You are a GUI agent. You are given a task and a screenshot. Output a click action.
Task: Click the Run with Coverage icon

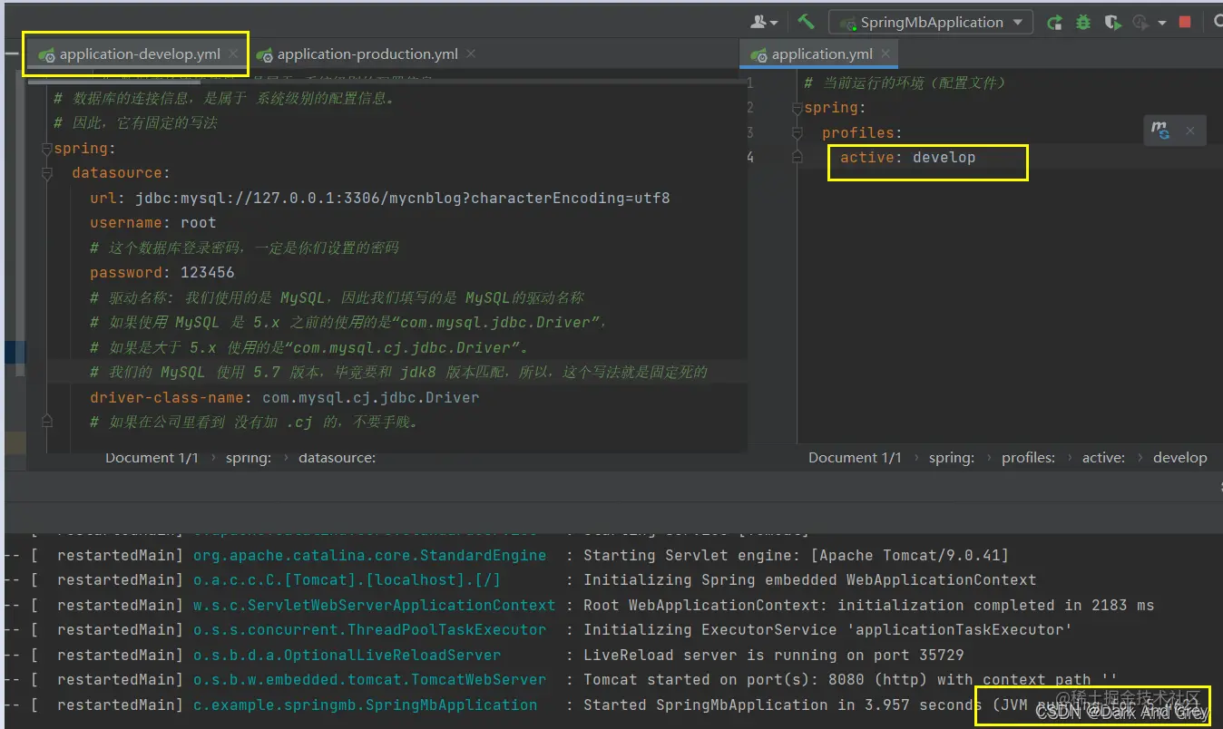click(x=1112, y=23)
